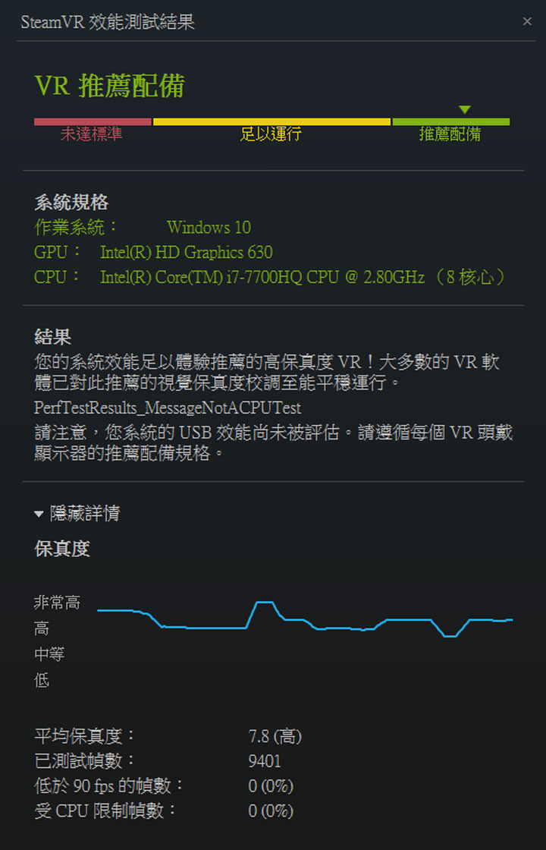Screen dimensions: 546x850
Task: Click the 足以運行 label
Action: 270,134
